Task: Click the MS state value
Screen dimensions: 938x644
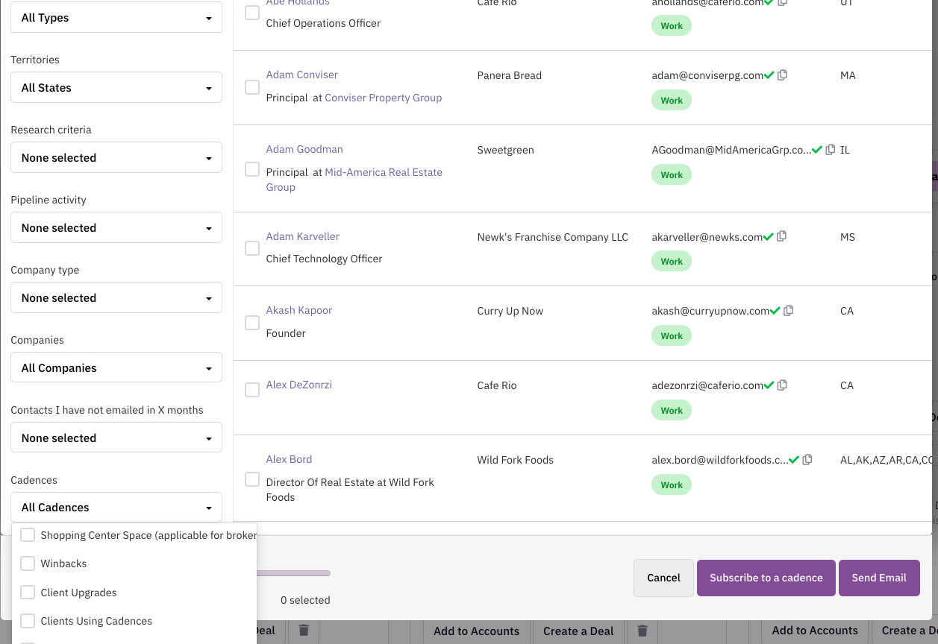Action: (x=848, y=237)
